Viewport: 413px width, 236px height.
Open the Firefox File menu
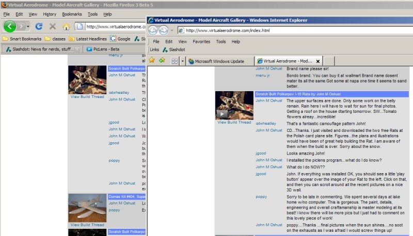tap(7, 14)
